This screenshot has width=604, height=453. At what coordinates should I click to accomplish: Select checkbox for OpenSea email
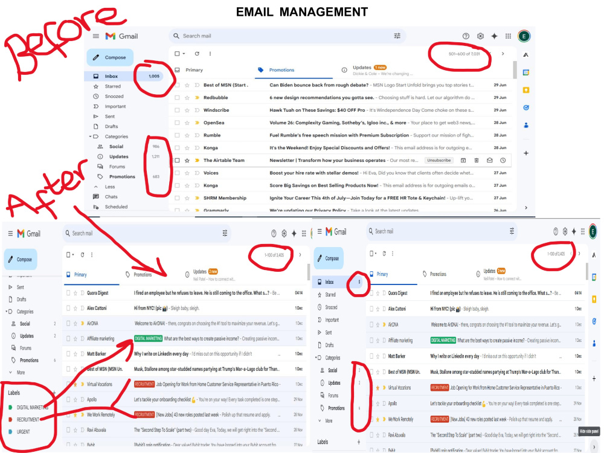coord(177,123)
